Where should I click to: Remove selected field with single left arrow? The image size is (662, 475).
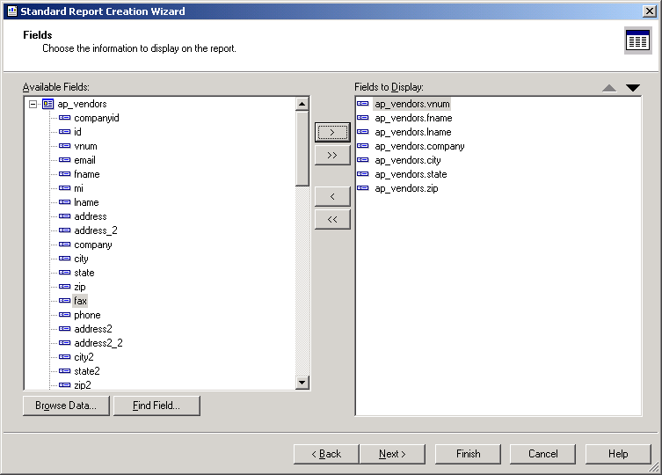point(332,196)
